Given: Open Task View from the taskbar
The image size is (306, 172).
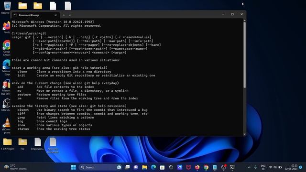Looking at the screenshot, I should click(127, 167).
